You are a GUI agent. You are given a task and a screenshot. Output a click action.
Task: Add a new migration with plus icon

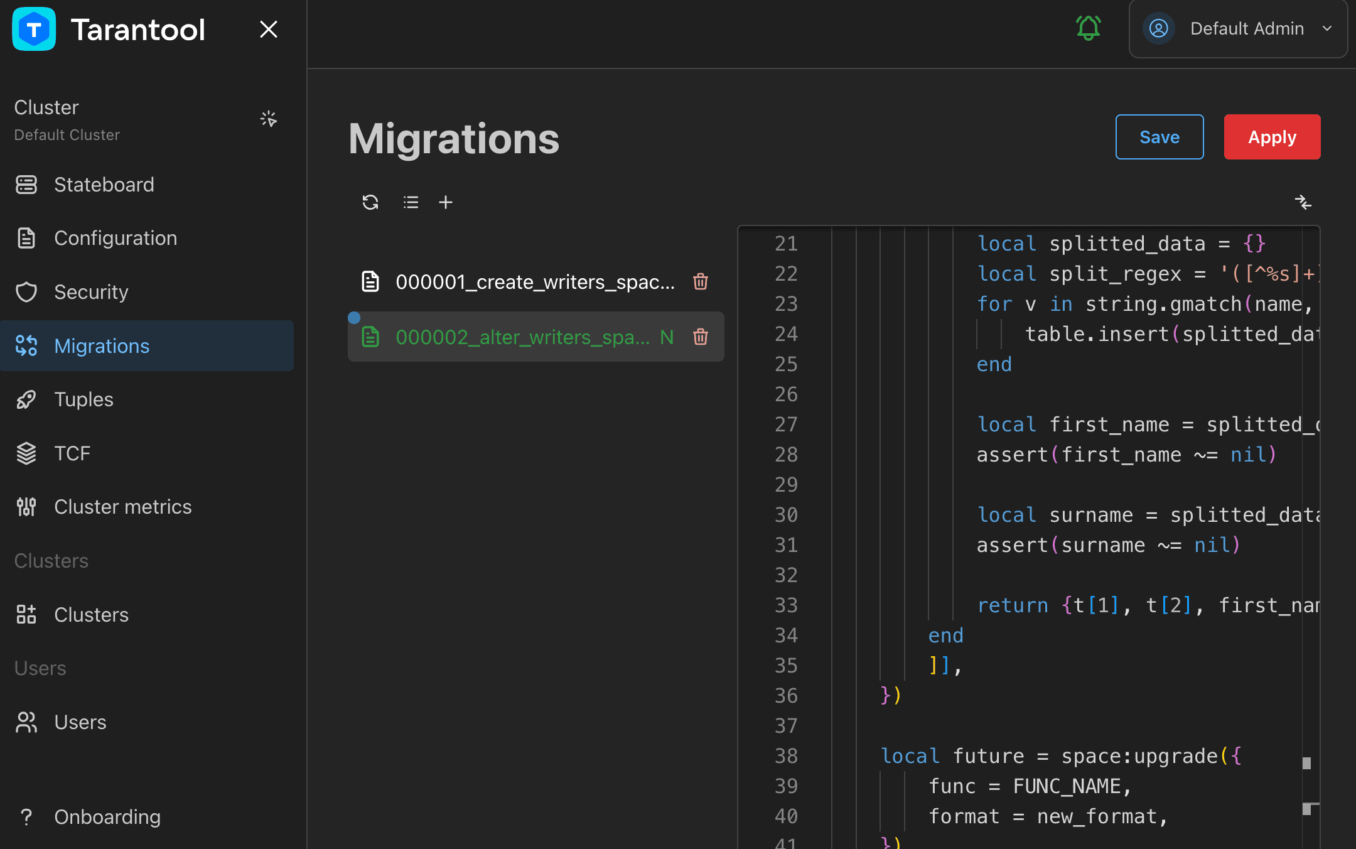pyautogui.click(x=446, y=202)
